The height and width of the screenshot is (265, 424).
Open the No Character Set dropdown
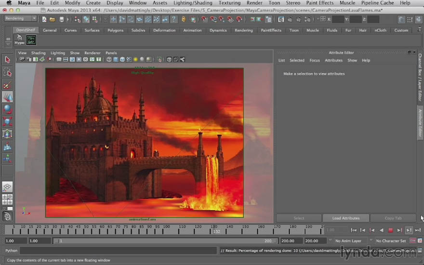[x=388, y=240]
